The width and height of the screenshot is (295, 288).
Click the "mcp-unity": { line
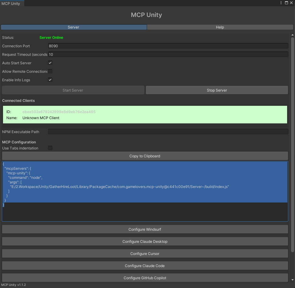pyautogui.click(x=18, y=173)
